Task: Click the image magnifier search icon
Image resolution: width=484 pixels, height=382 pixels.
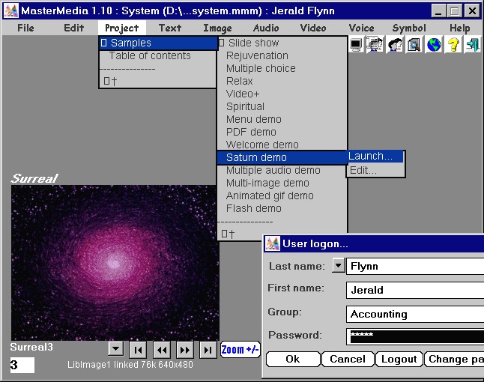Action: (x=414, y=45)
